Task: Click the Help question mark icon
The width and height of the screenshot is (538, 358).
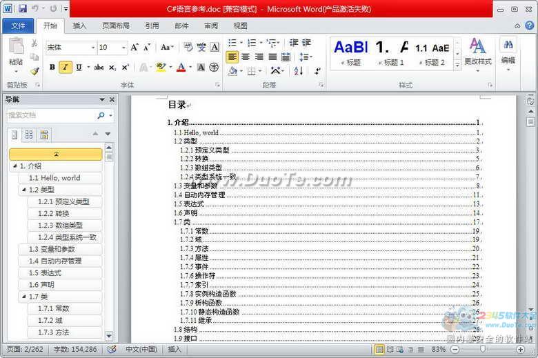Action: pyautogui.click(x=530, y=26)
